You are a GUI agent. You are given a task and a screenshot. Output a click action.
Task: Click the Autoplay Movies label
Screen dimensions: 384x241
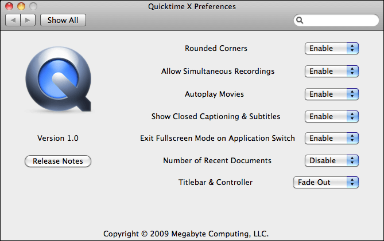pyautogui.click(x=214, y=94)
